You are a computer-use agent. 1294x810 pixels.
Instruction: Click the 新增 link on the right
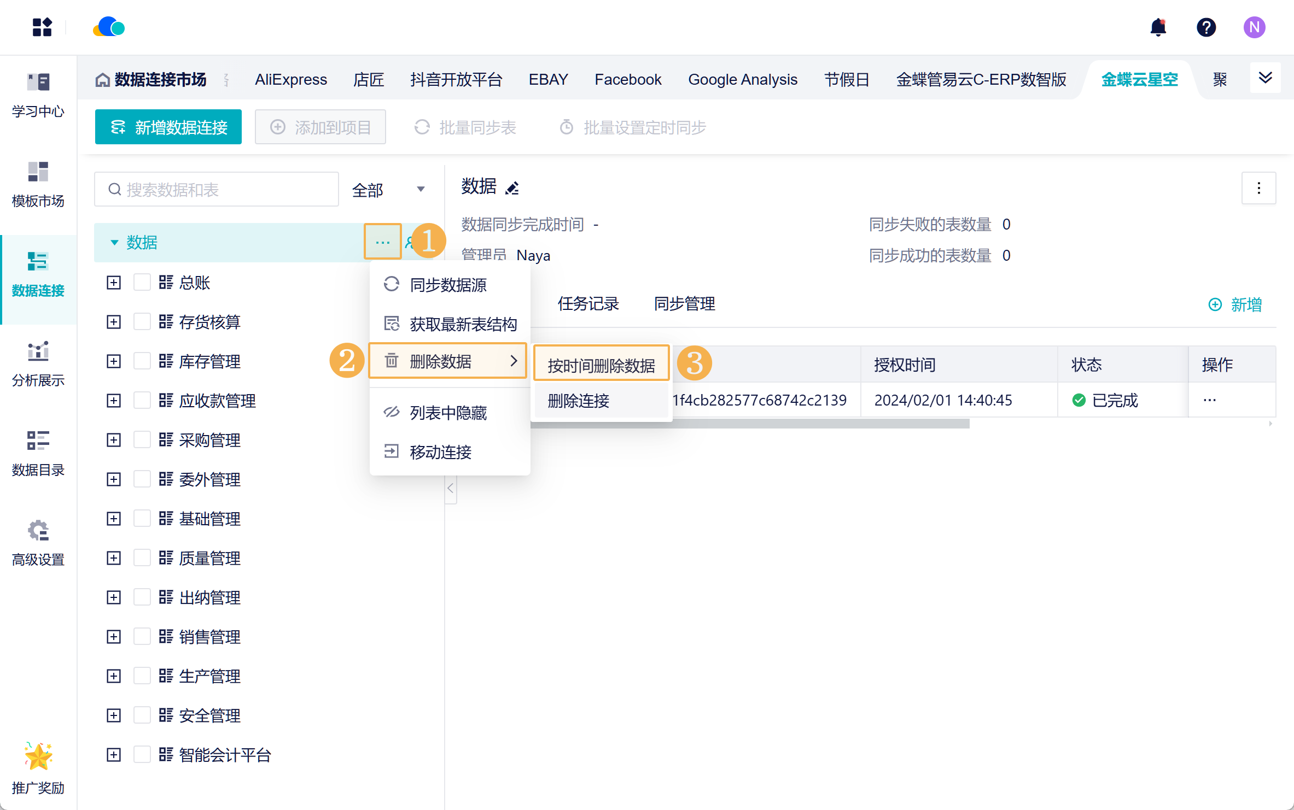pos(1235,304)
